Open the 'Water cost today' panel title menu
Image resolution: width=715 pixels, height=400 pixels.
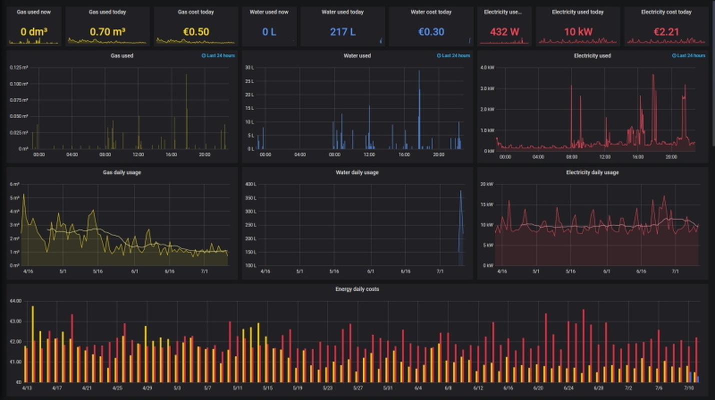(x=431, y=12)
